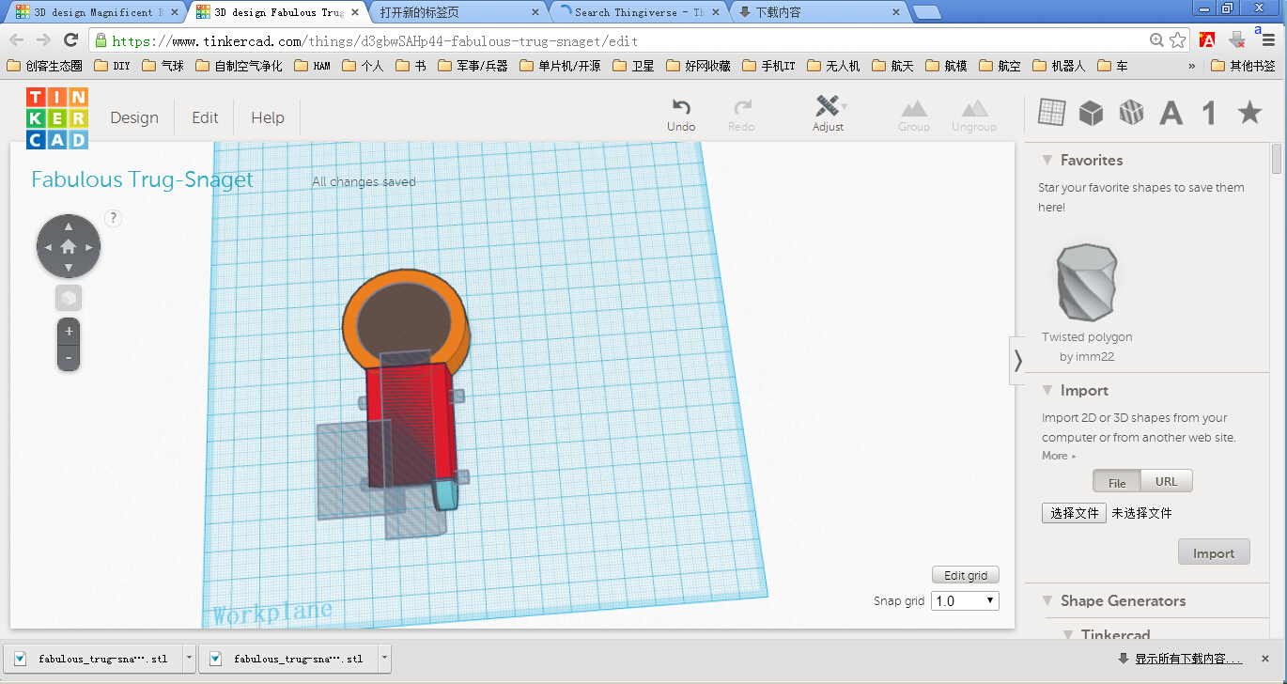Image resolution: width=1287 pixels, height=684 pixels.
Task: Open the star favorites category icon
Action: coord(1249,113)
